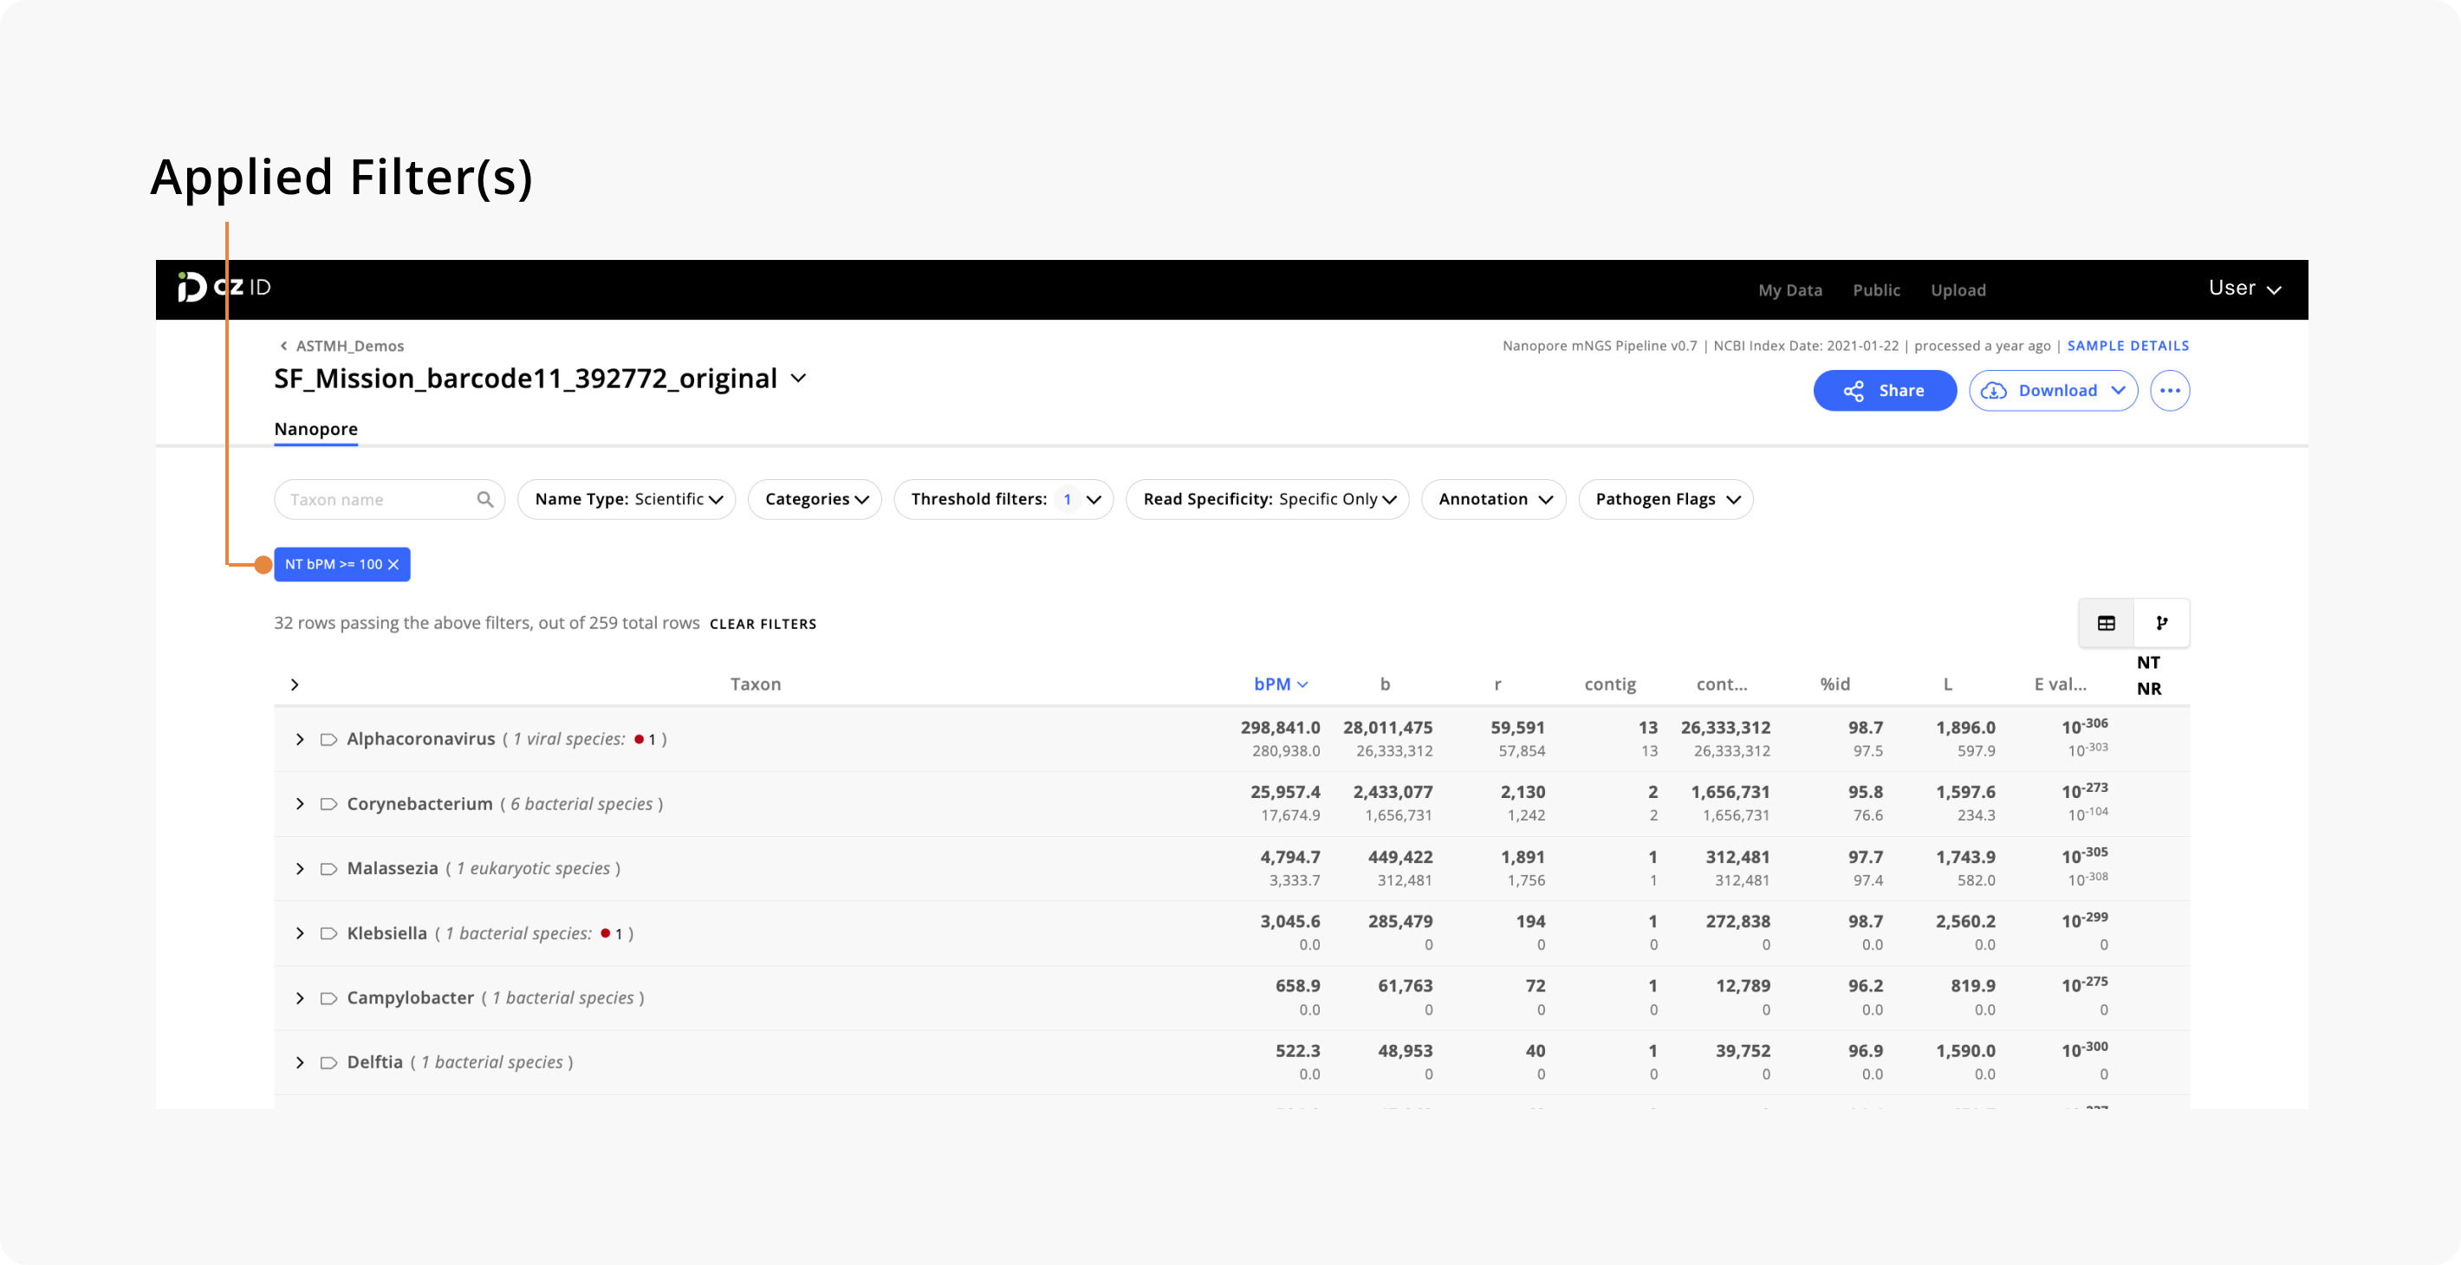The image size is (2461, 1265).
Task: Switch to taxonomic tree view icon
Action: [x=2162, y=623]
